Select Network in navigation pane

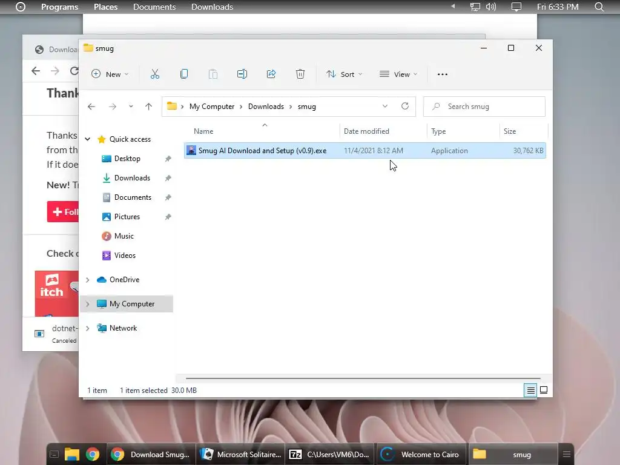123,328
